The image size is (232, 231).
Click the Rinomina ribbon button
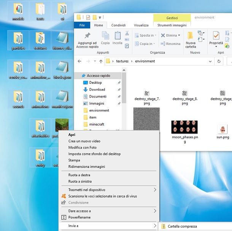(170, 44)
